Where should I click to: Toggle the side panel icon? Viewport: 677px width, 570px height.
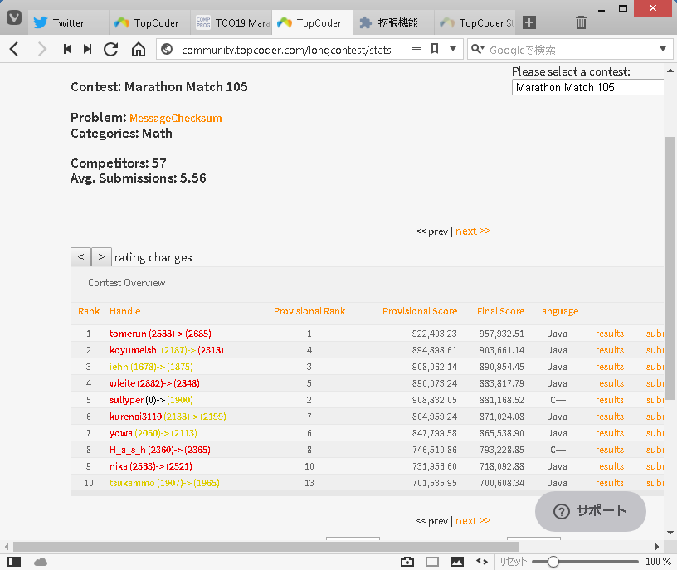[14, 562]
